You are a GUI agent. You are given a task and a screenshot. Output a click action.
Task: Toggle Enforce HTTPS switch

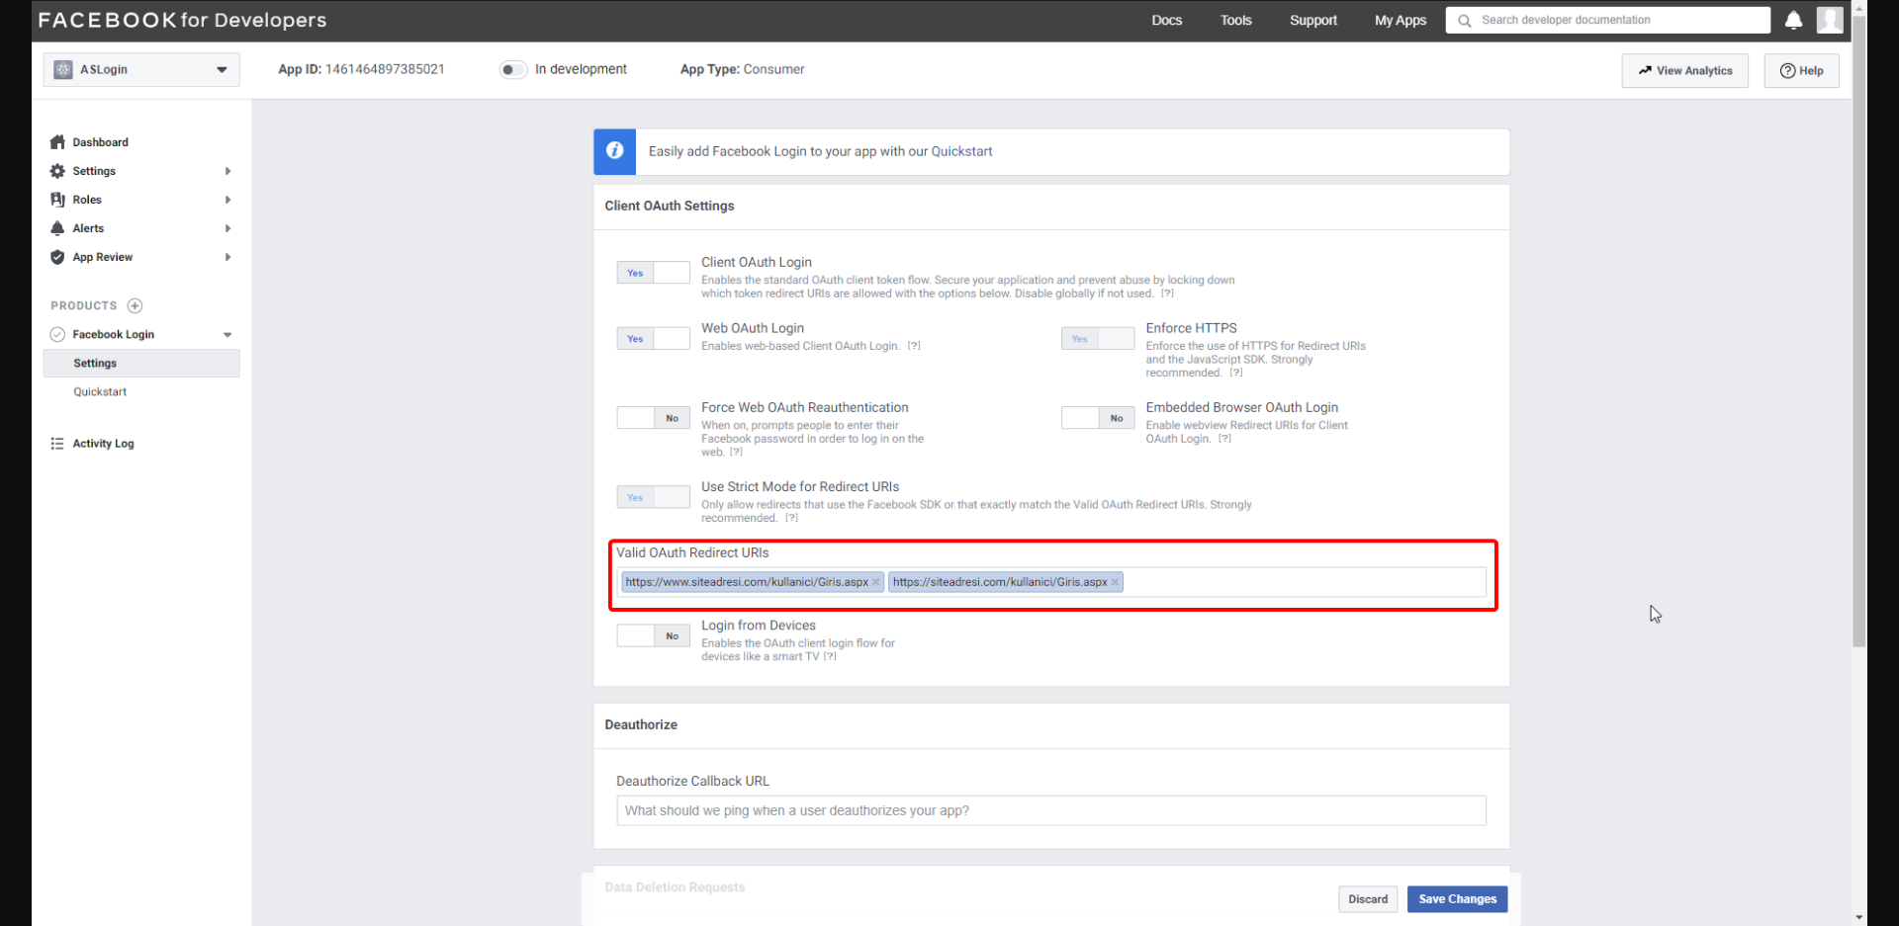1098,339
